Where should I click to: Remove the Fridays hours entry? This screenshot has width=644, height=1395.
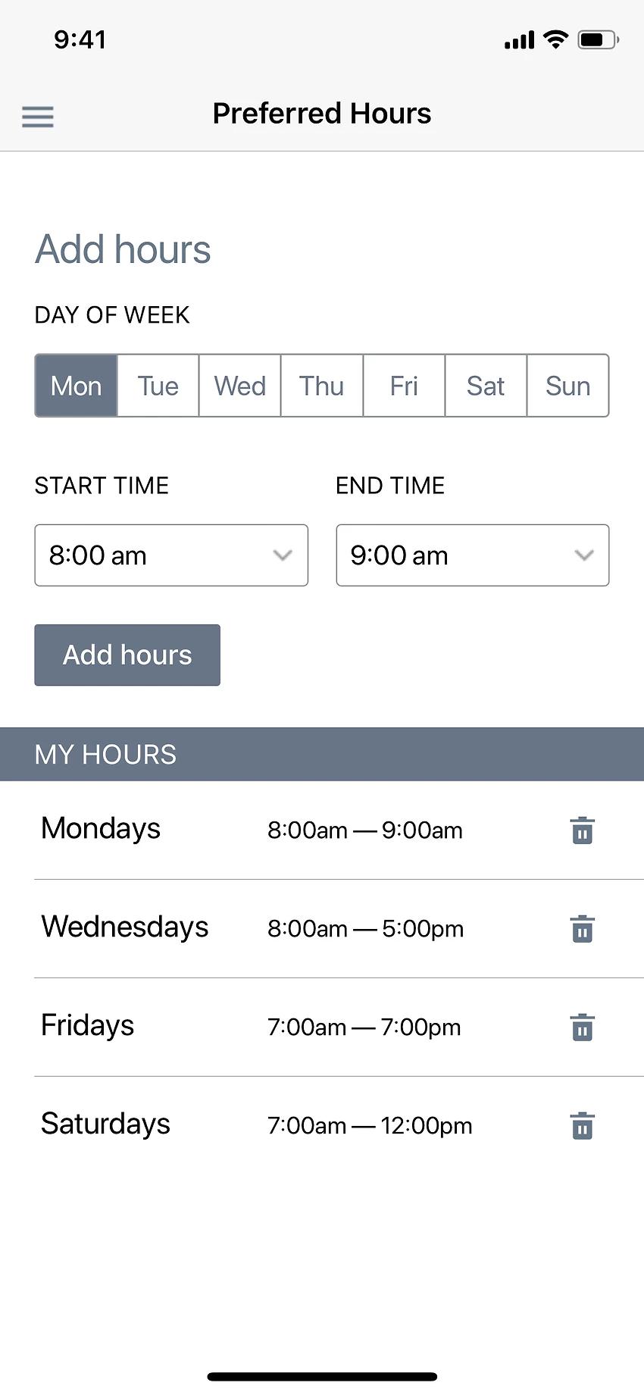[582, 1027]
